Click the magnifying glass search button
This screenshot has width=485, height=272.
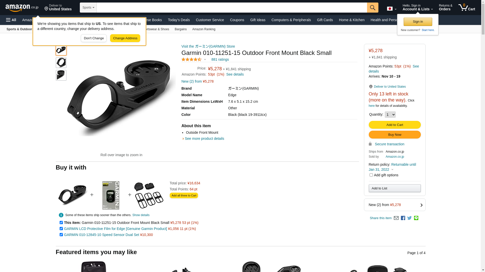click(x=373, y=8)
